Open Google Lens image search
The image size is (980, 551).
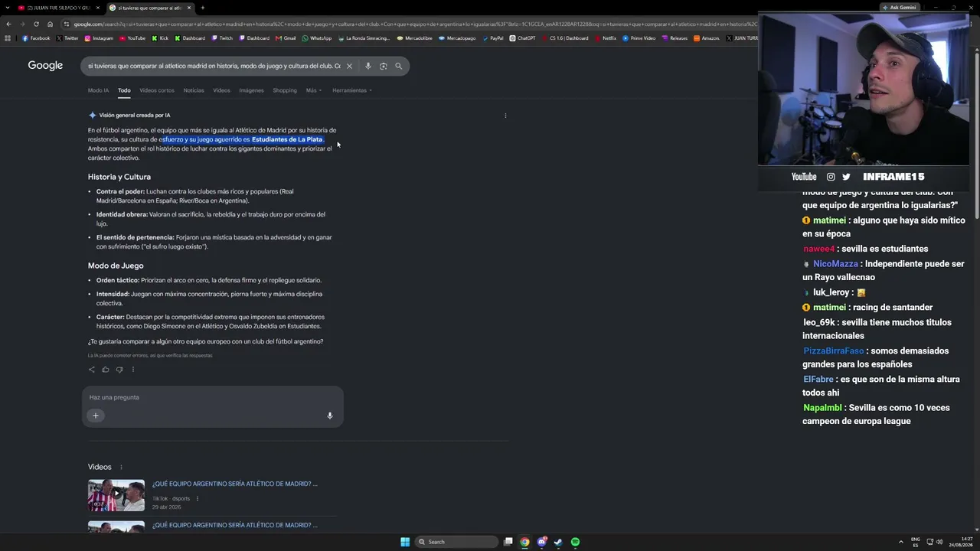pyautogui.click(x=384, y=66)
